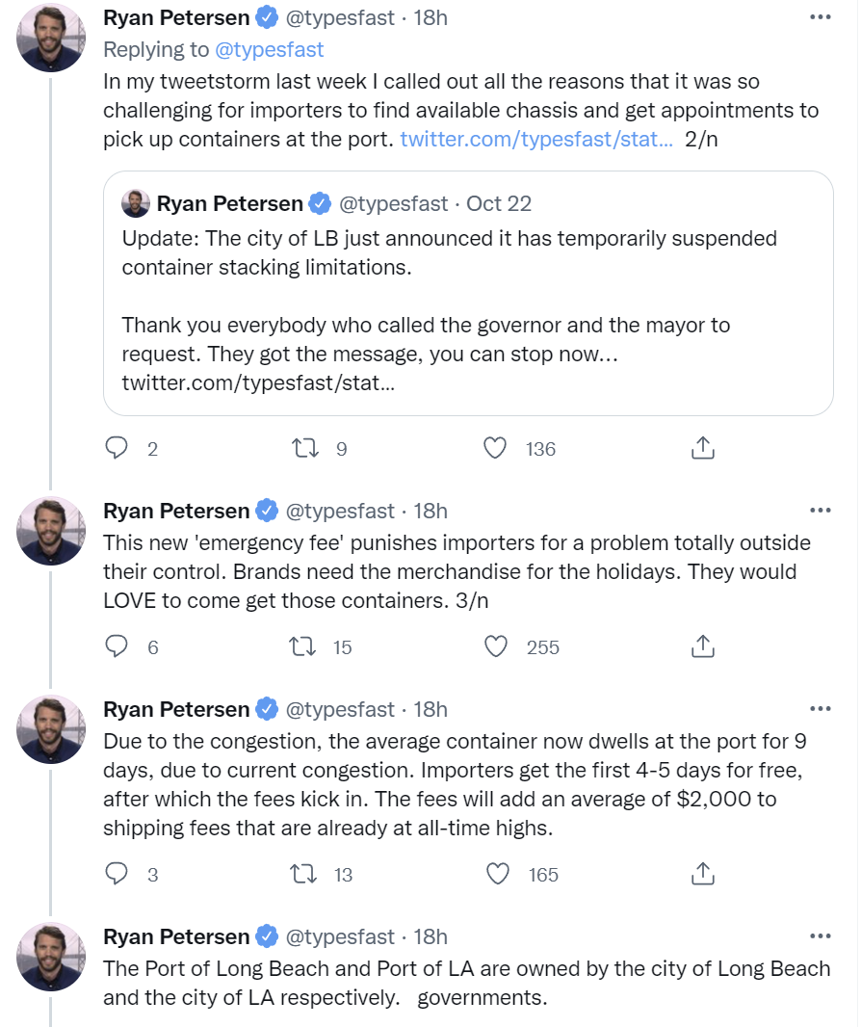Image resolution: width=861 pixels, height=1027 pixels.
Task: Open Ryan Petersen's avatar on the 3/n tweet
Action: 51,531
